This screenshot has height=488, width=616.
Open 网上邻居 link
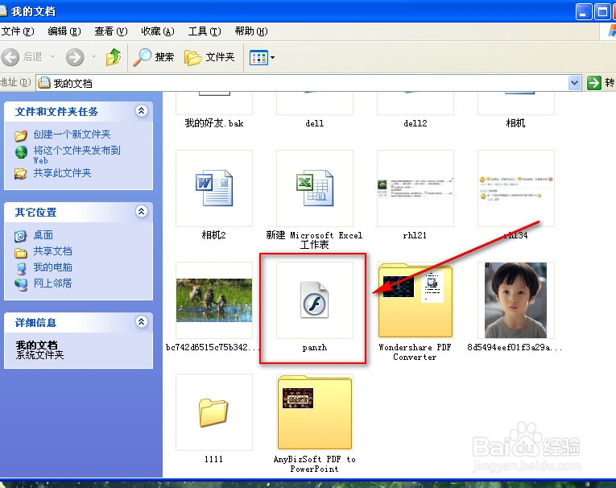point(52,283)
